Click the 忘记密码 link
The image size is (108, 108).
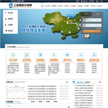click(x=98, y=28)
